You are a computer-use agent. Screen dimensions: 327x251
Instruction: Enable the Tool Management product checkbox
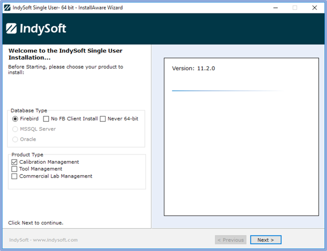point(14,169)
